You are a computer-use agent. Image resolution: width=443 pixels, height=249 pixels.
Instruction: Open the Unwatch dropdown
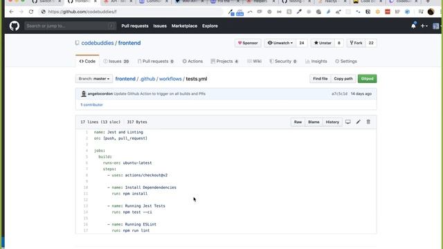coord(280,43)
